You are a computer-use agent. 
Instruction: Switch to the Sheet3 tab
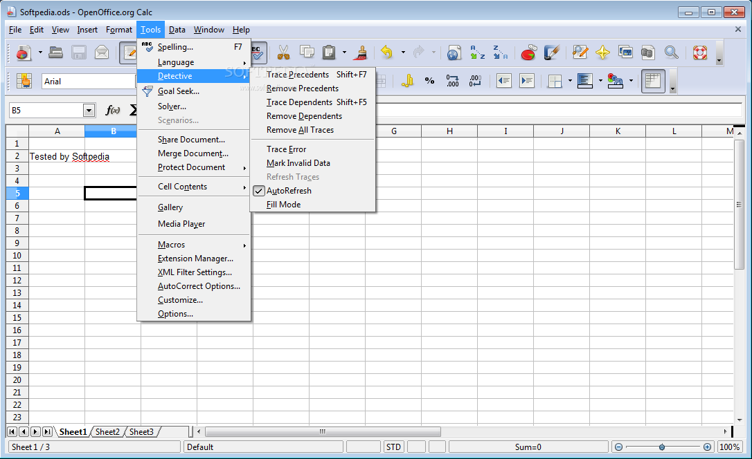point(141,432)
